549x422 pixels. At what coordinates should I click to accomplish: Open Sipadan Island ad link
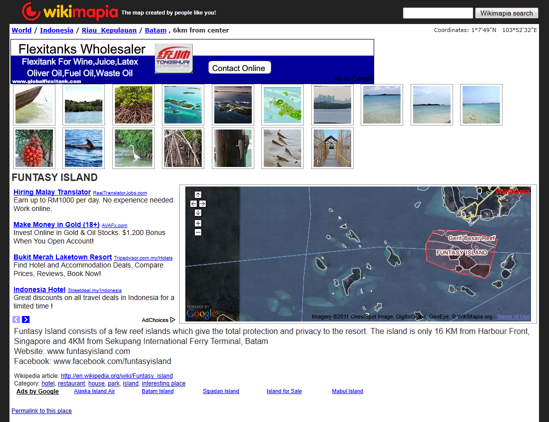click(221, 391)
